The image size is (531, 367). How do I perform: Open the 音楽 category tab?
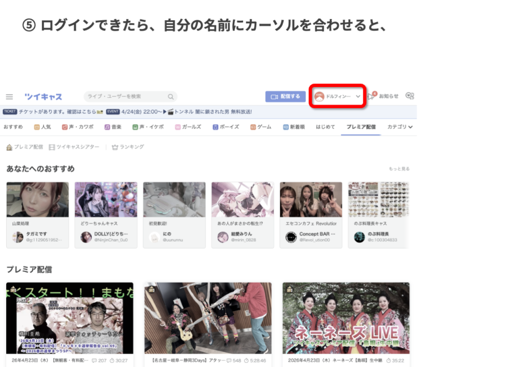pyautogui.click(x=113, y=127)
